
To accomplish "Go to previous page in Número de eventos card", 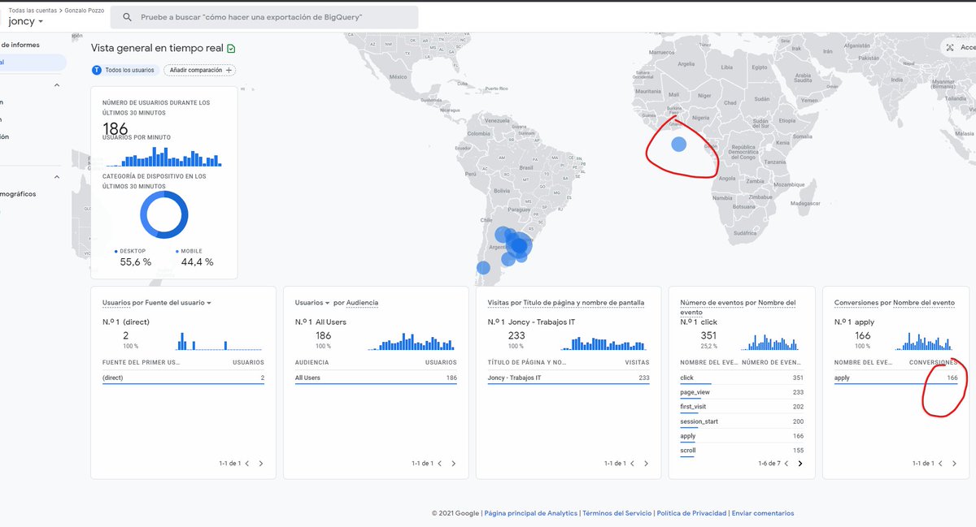I will 786,464.
